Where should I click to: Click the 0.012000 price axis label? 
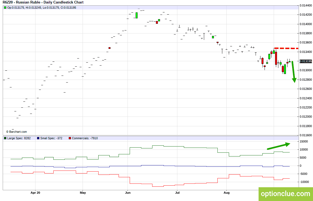point(306,117)
